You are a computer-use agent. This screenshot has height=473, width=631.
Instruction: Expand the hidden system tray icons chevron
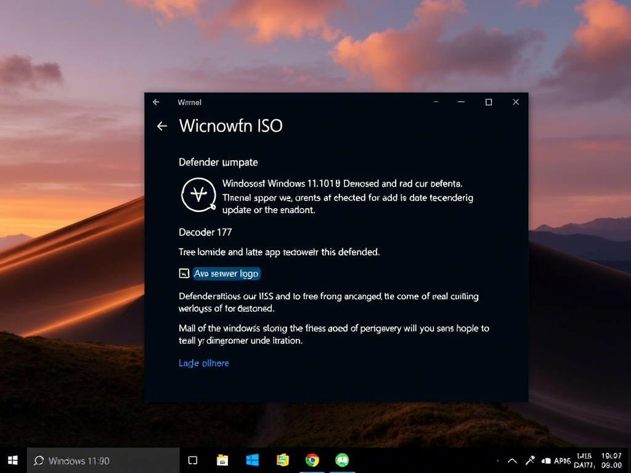tap(512, 461)
